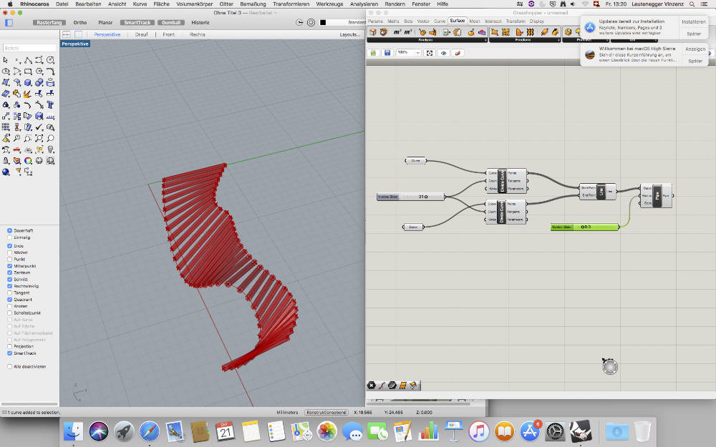Select the Einmalig radio button
The height and width of the screenshot is (447, 716).
coord(9,237)
